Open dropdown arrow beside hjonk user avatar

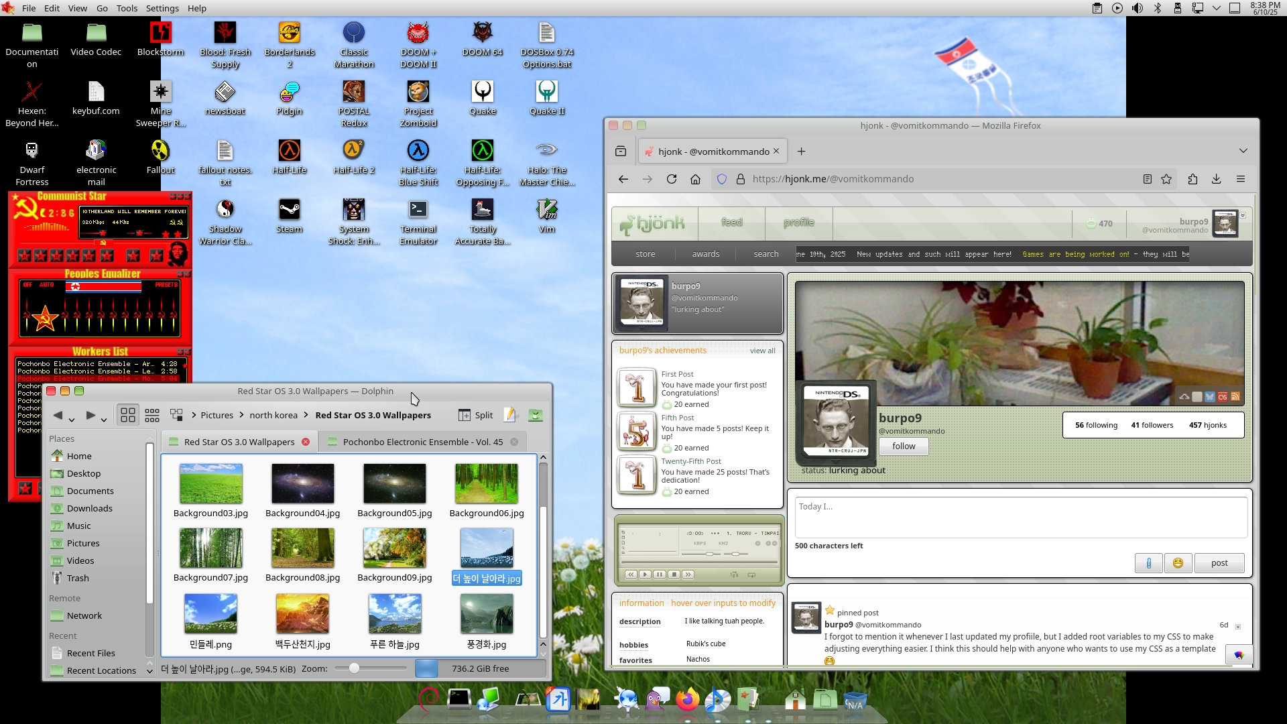click(1243, 216)
